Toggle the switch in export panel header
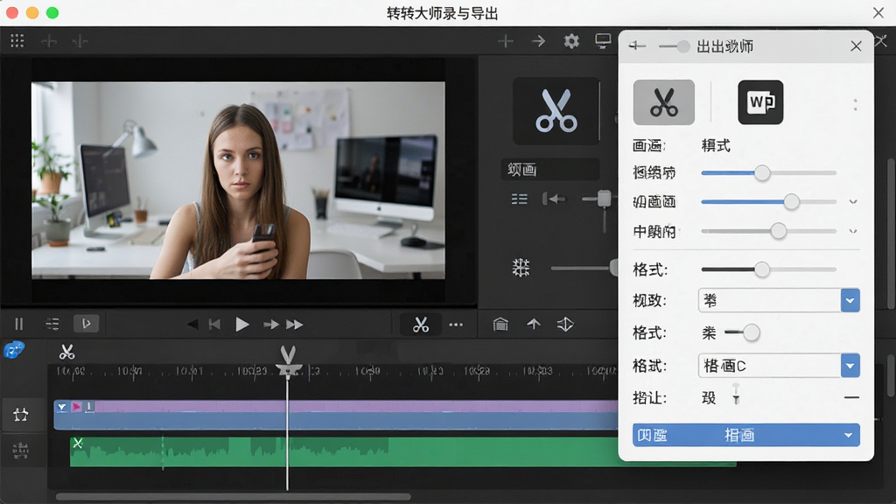 675,46
